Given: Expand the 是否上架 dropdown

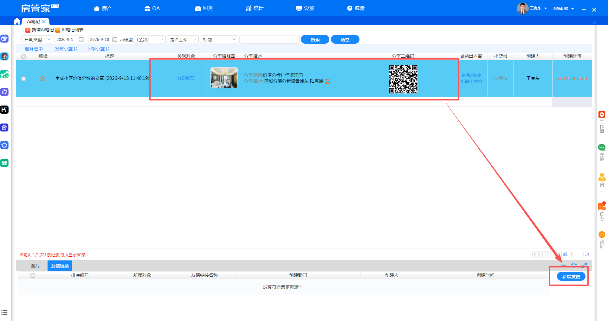Looking at the screenshot, I should click(183, 40).
